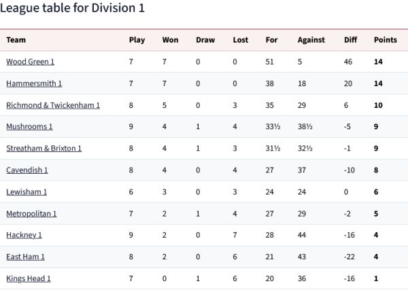Click the Won column header
Screen dimensions: 408x298
click(x=171, y=40)
